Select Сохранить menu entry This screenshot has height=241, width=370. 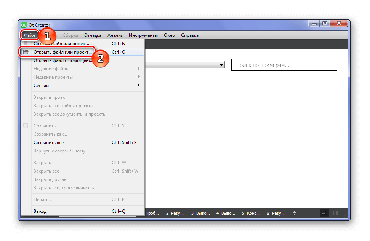83,126
